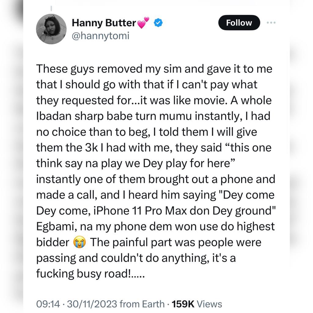Open Hanny Butter's profile picture
The image size is (313, 313).
(x=51, y=29)
